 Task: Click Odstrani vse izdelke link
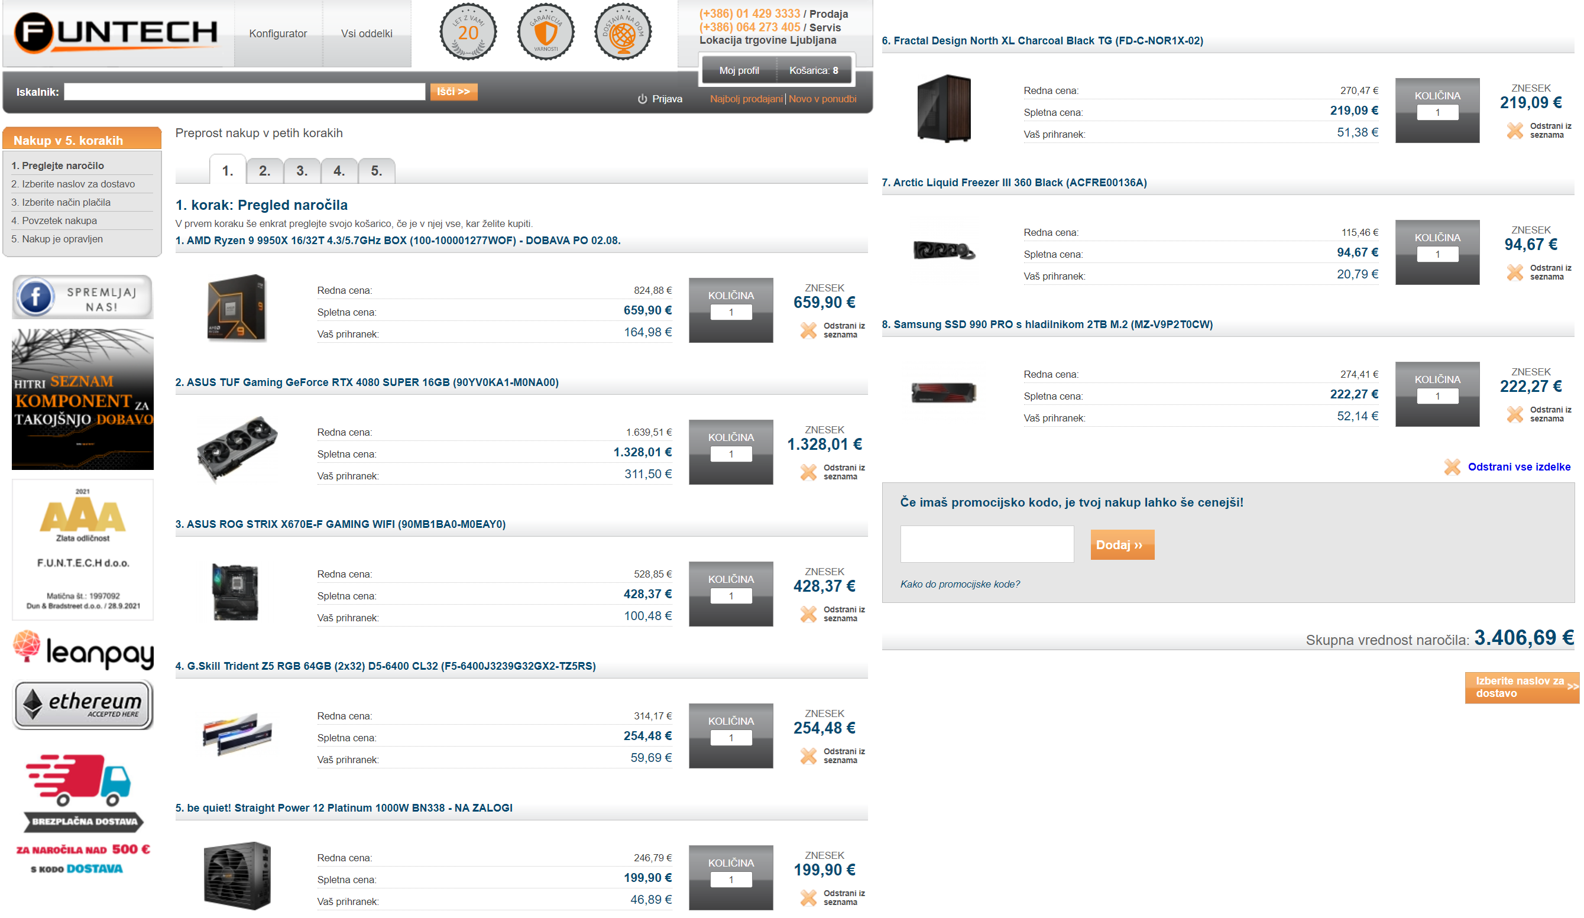[x=1518, y=467]
